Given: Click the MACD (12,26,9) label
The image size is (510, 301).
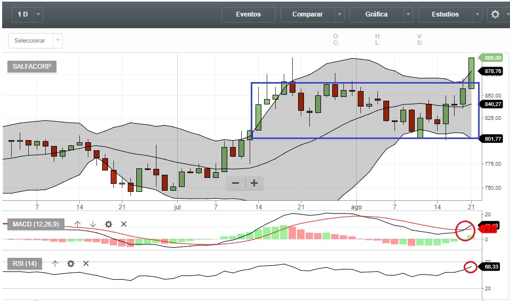Looking at the screenshot, I should point(36,224).
